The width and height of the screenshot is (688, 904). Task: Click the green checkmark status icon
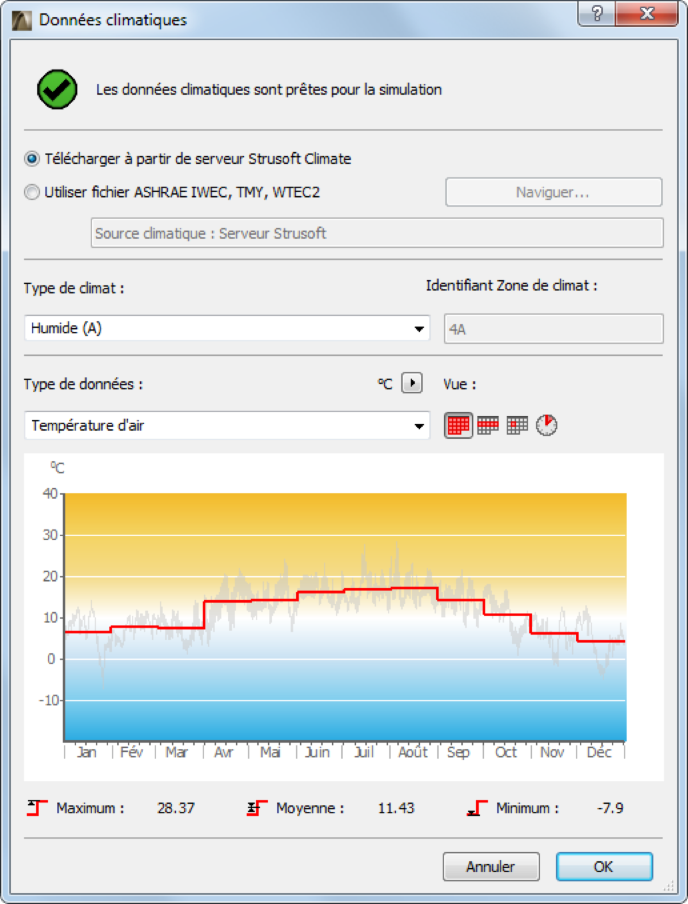(x=58, y=89)
